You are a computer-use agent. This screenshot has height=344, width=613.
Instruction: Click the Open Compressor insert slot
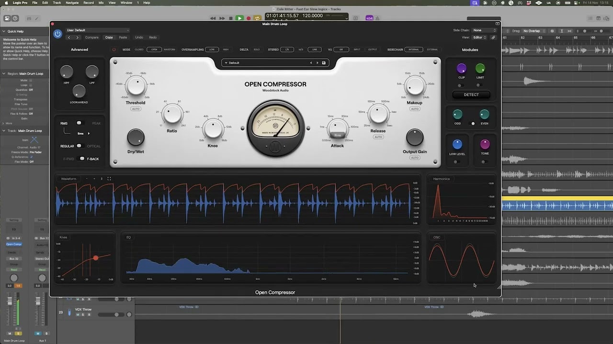tap(14, 244)
